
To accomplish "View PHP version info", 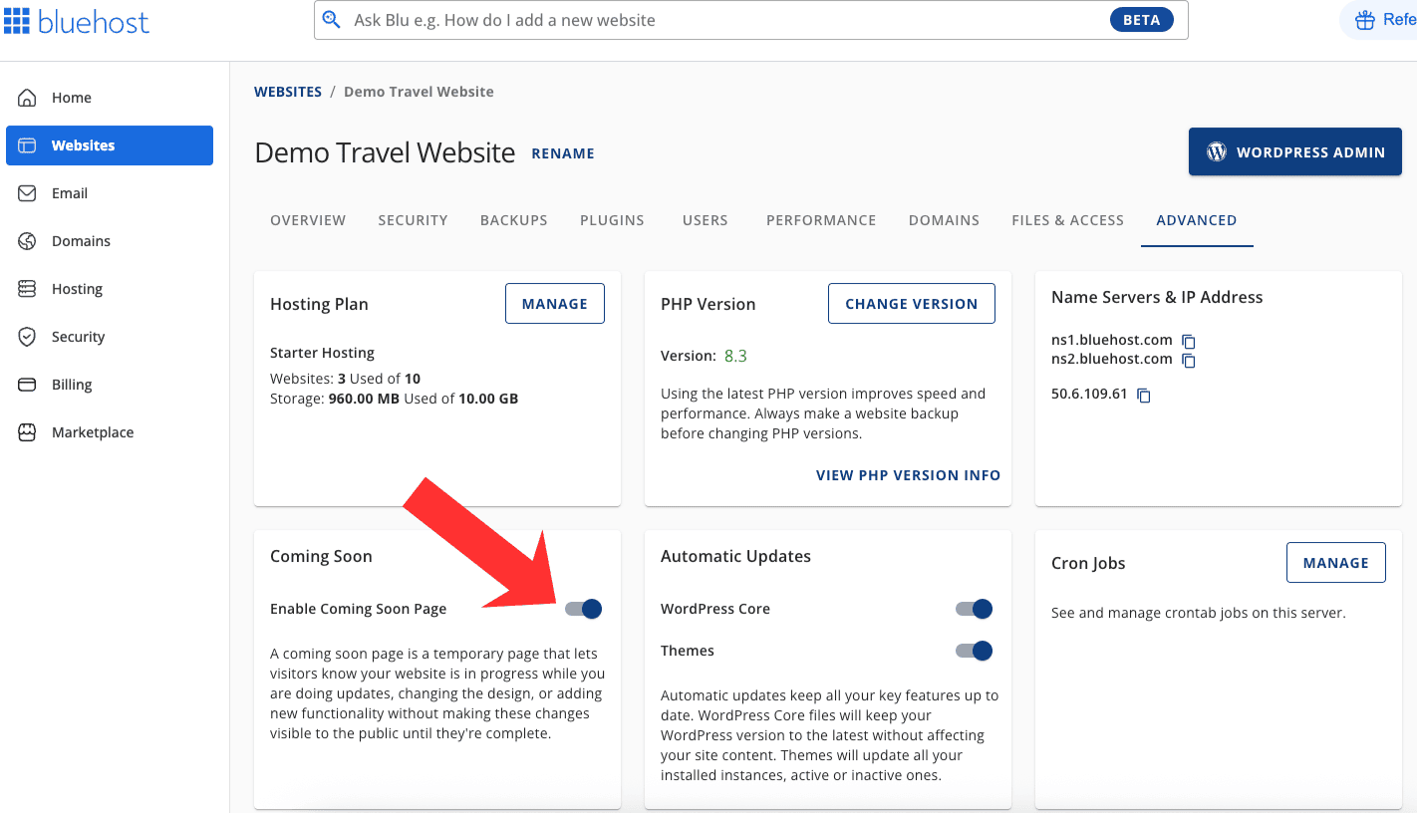I will point(908,475).
